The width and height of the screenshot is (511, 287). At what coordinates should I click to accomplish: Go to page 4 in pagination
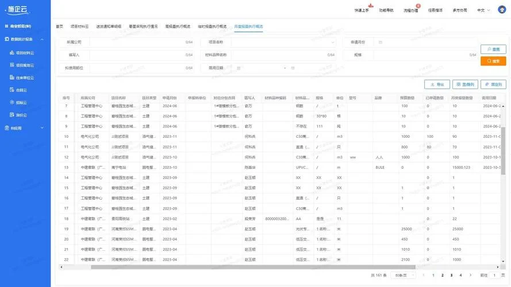pos(460,276)
